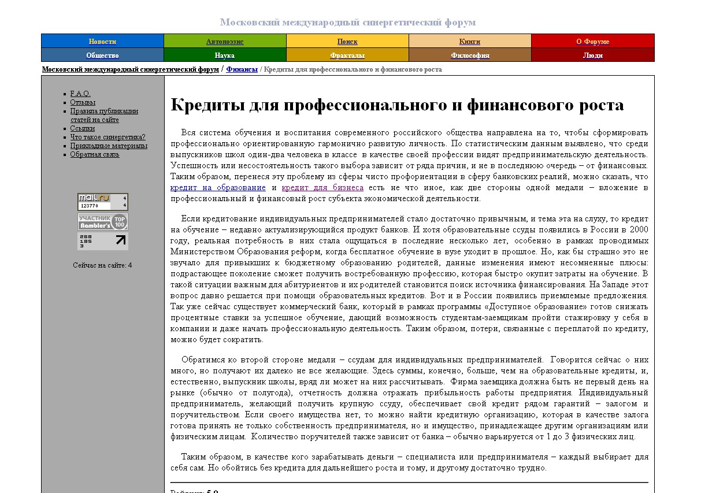The height and width of the screenshot is (493, 701).
Task: Open Правила публикации статей на сайте
Action: coord(104,115)
